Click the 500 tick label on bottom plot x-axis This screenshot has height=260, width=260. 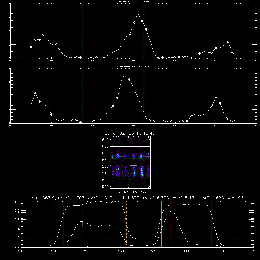coord(21,251)
